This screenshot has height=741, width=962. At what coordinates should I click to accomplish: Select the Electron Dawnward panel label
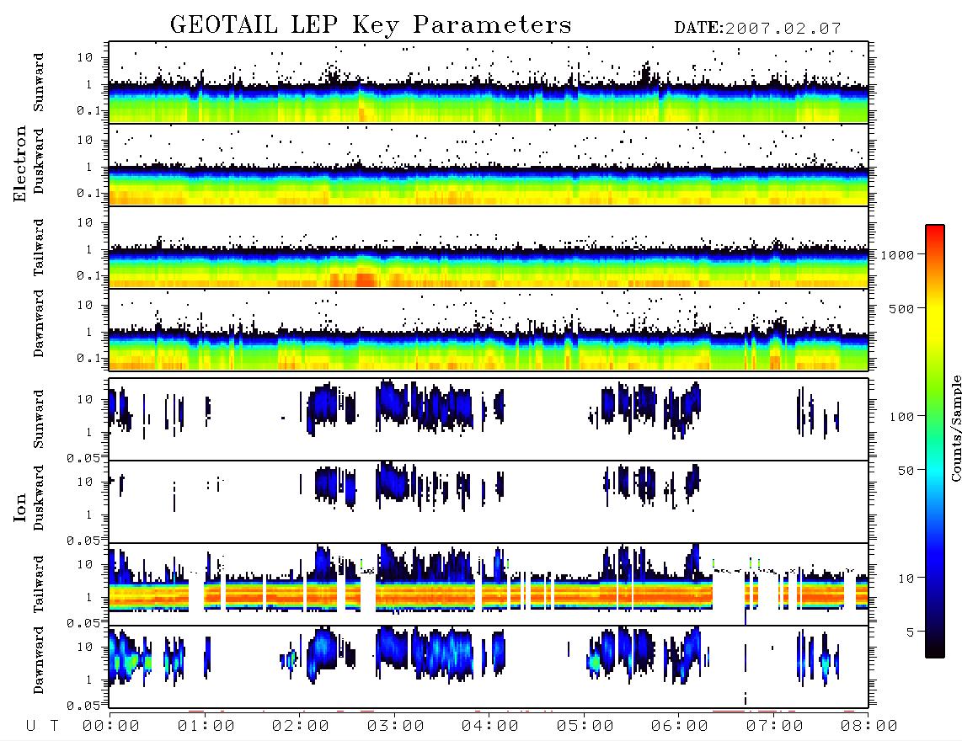39,323
